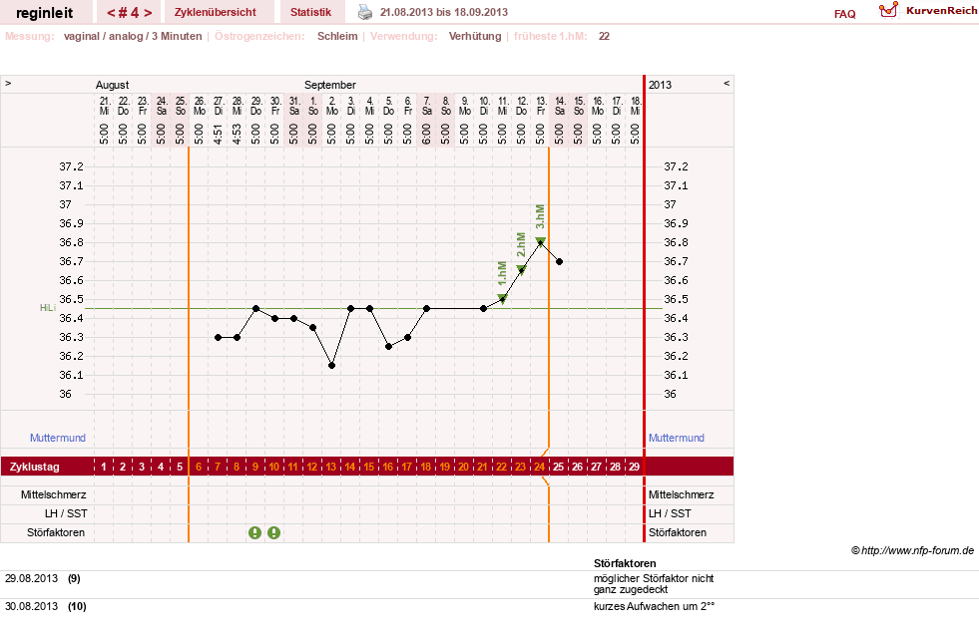Viewport: 979px width, 636px height.
Task: Click temperature point at 36.7 on 14. September
Action: pyautogui.click(x=560, y=262)
